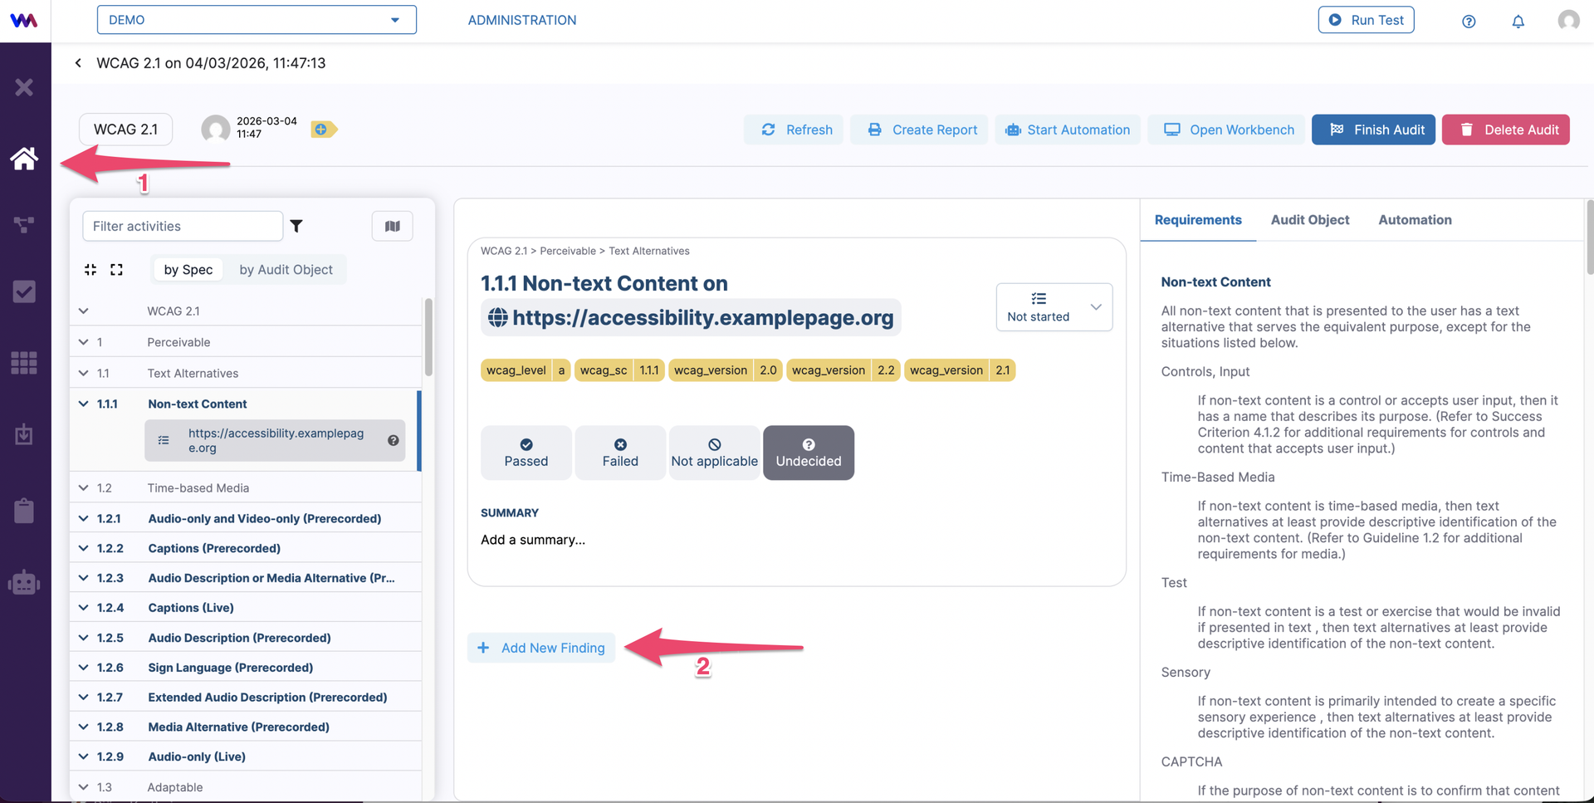Switch tree grouping to by Spec
The width and height of the screenshot is (1594, 803).
(188, 270)
